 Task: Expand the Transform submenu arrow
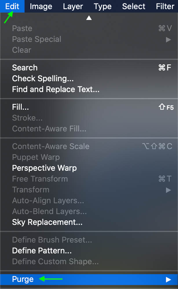168,190
